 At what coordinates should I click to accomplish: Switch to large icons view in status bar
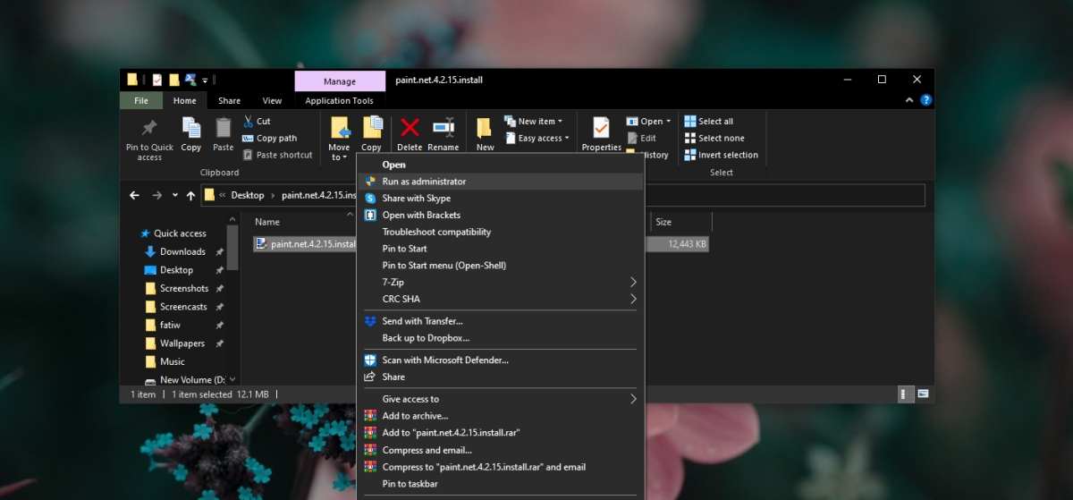[x=923, y=394]
